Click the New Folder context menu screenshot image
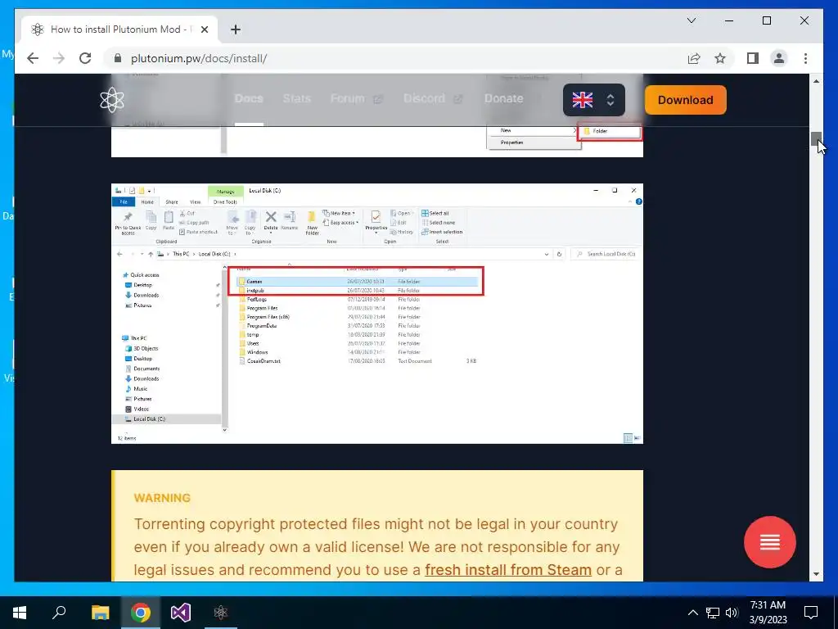The width and height of the screenshot is (838, 629). [x=376, y=142]
